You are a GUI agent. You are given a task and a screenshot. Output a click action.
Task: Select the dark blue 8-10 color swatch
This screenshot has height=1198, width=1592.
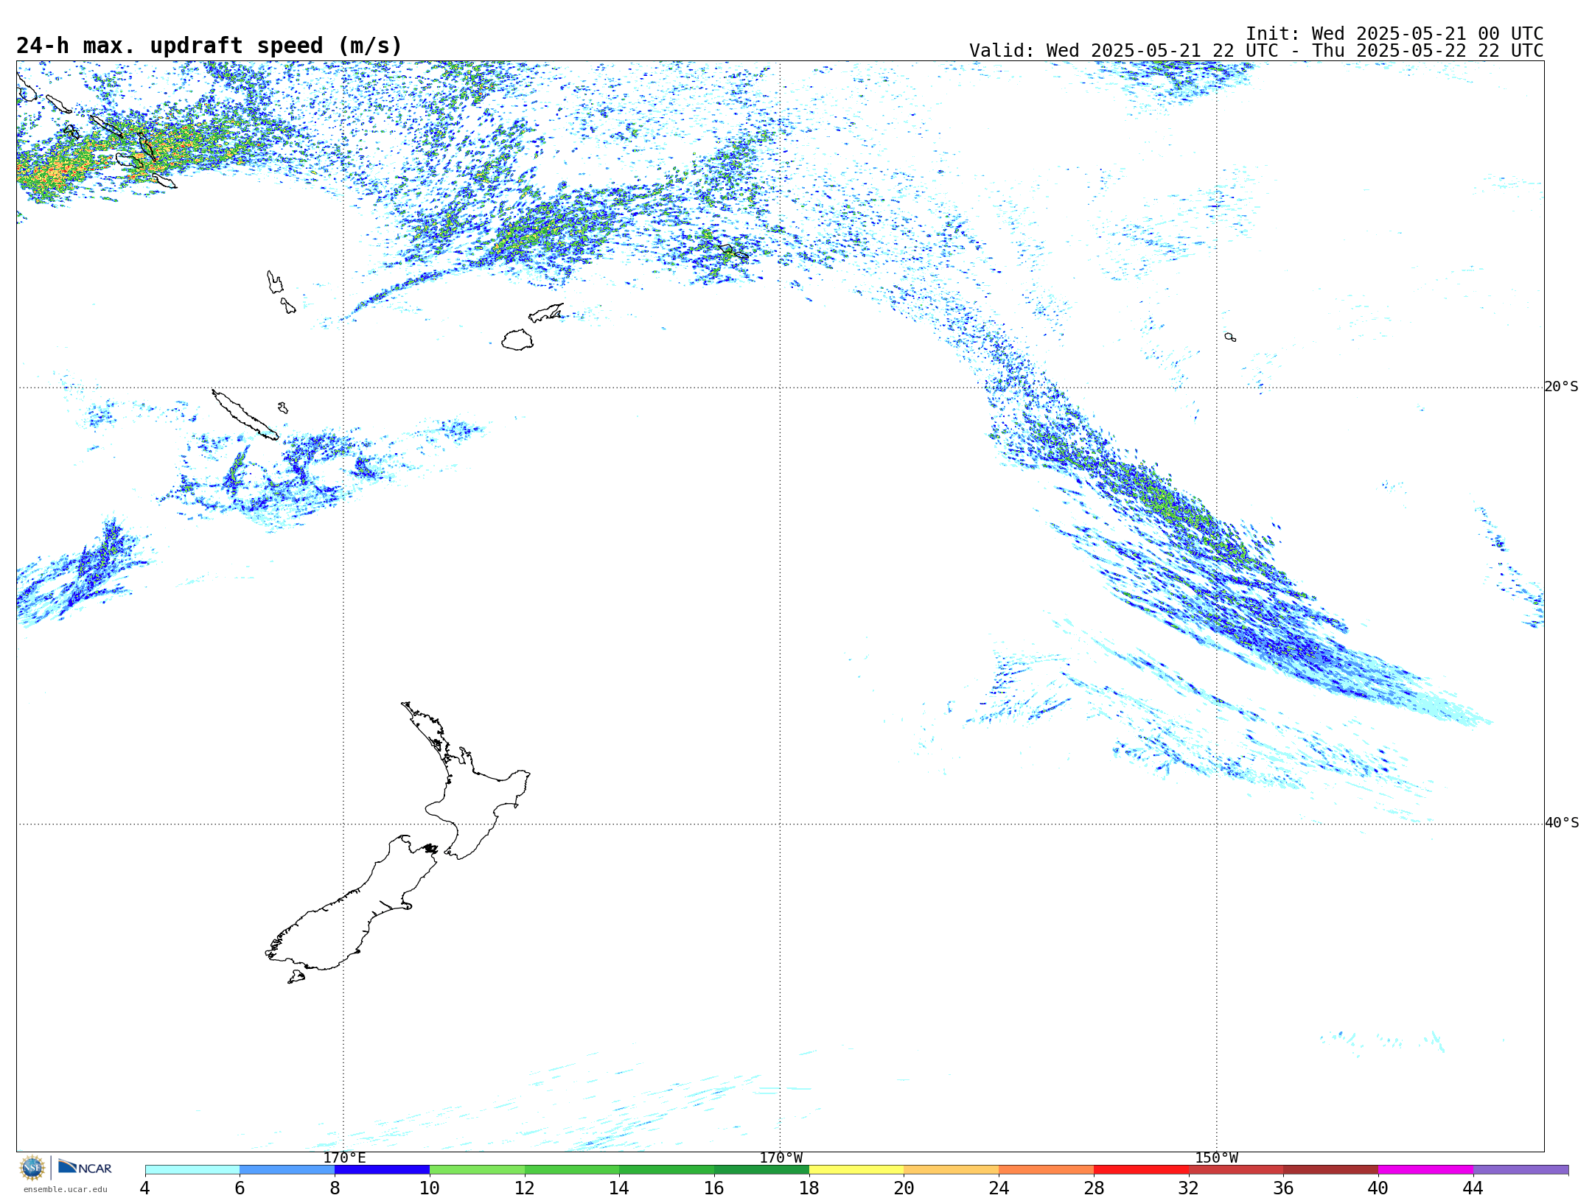click(382, 1169)
